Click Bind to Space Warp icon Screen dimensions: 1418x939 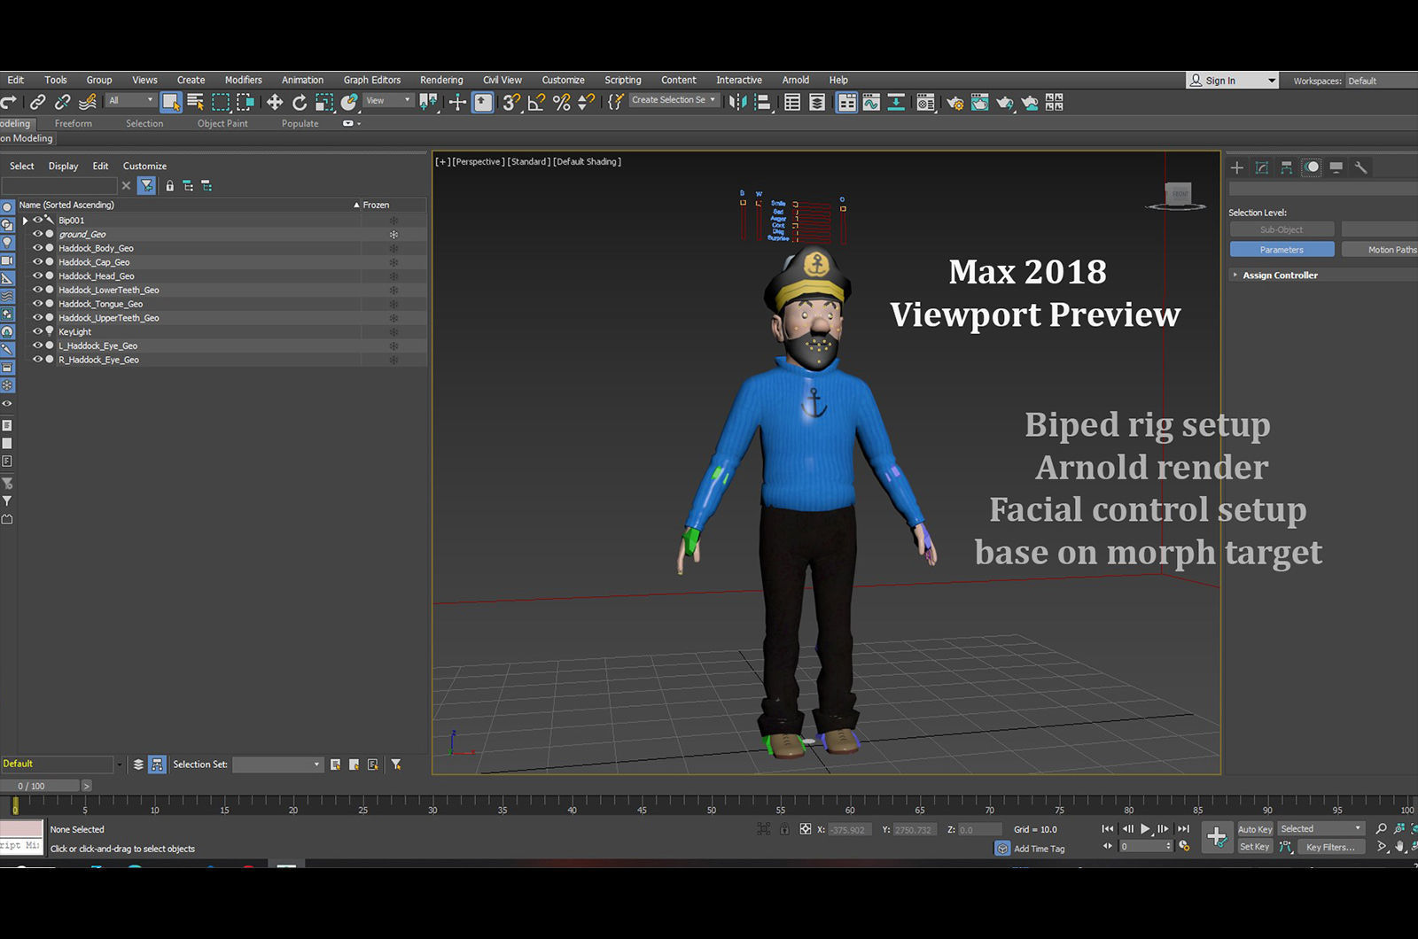tap(87, 103)
